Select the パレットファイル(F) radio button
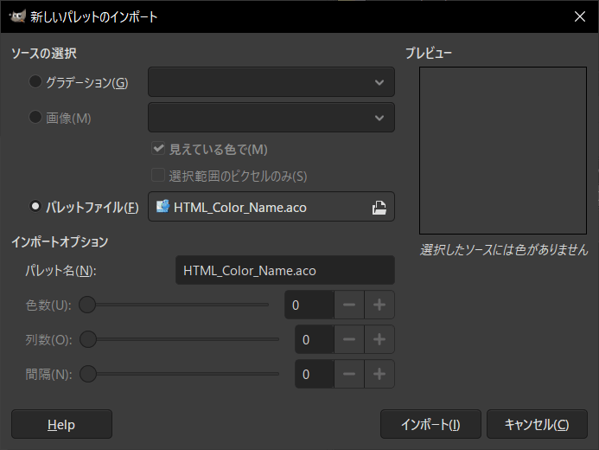Viewport: 599px width, 450px height. (x=35, y=207)
